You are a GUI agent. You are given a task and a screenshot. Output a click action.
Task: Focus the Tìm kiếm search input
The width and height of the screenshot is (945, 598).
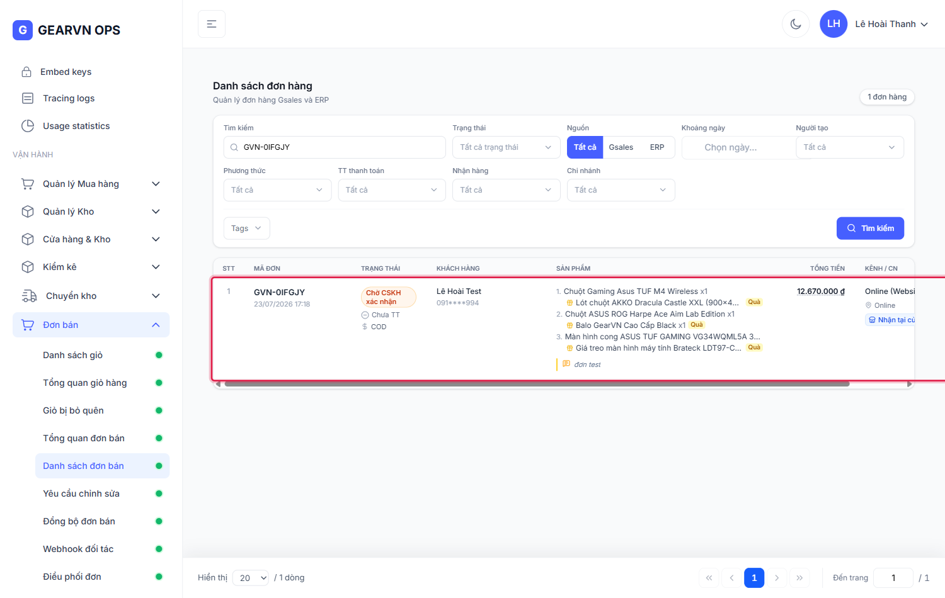click(335, 147)
